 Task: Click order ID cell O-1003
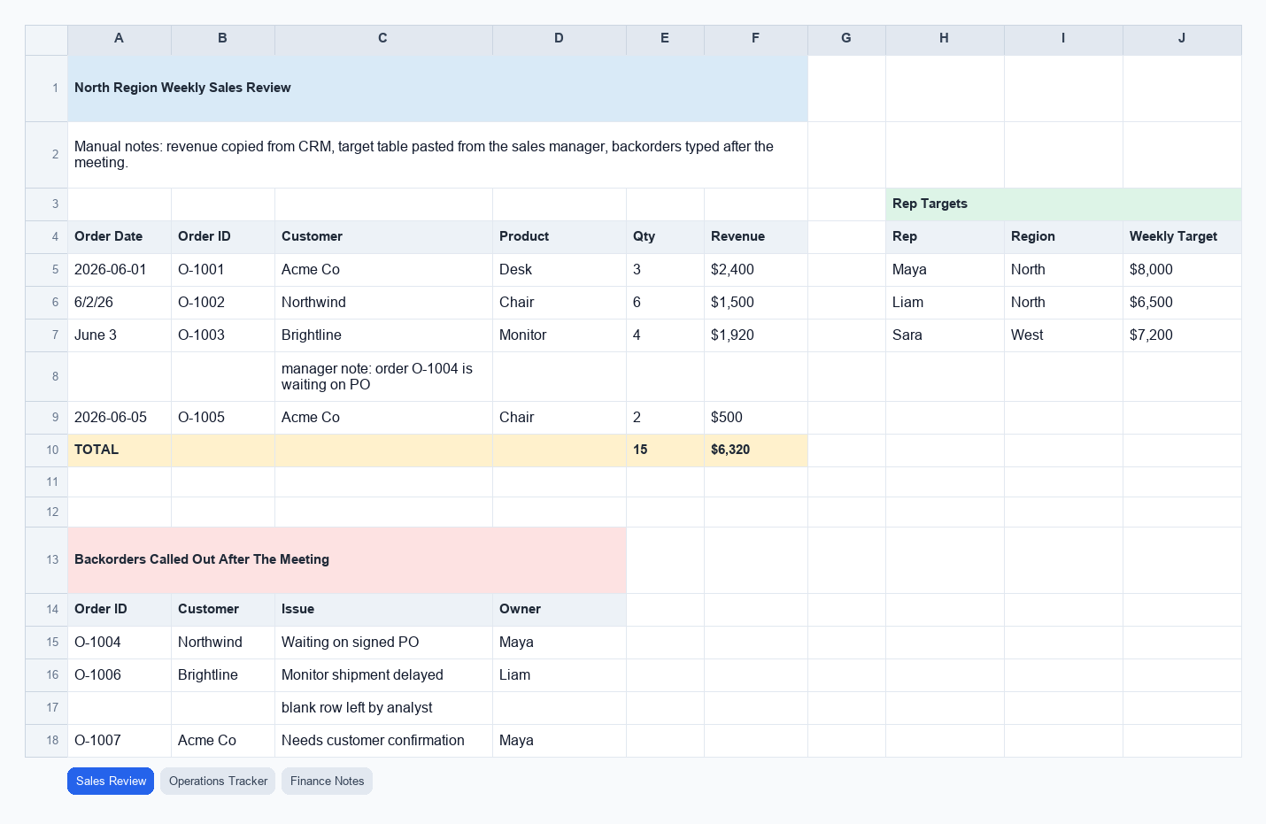click(x=223, y=335)
